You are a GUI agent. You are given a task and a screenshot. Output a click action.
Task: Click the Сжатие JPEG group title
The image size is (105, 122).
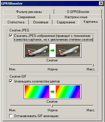[x=19, y=30]
